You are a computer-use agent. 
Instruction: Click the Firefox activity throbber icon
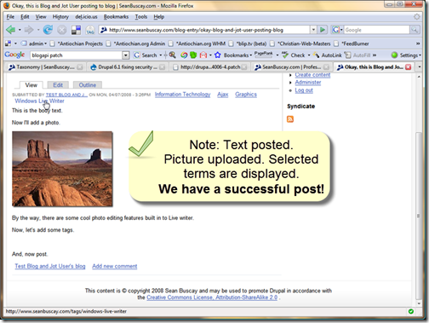(416, 17)
